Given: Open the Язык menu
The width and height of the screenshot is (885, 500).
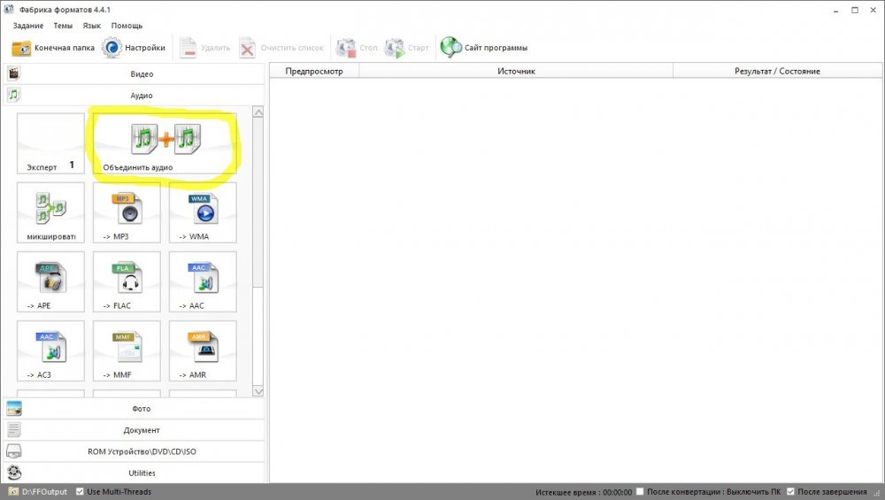Looking at the screenshot, I should coord(91,26).
